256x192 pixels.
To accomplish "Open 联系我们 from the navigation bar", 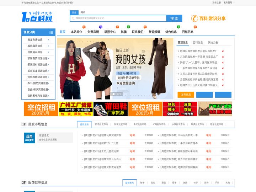I will (138, 32).
